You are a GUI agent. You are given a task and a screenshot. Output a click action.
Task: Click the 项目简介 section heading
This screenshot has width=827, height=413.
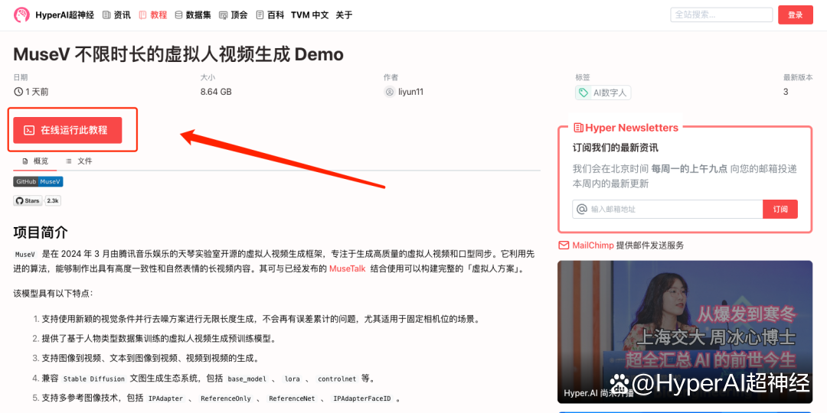(41, 233)
